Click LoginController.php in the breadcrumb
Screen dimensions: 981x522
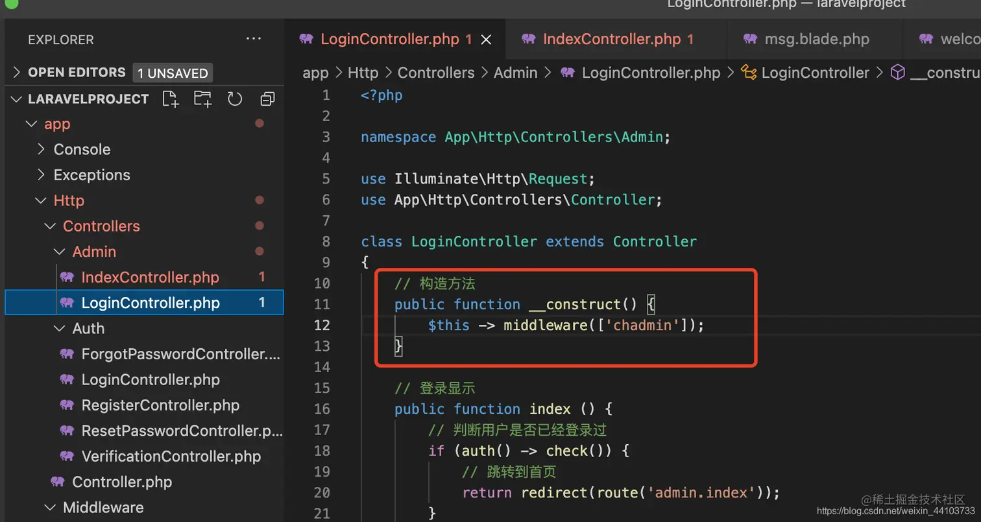[x=651, y=73]
